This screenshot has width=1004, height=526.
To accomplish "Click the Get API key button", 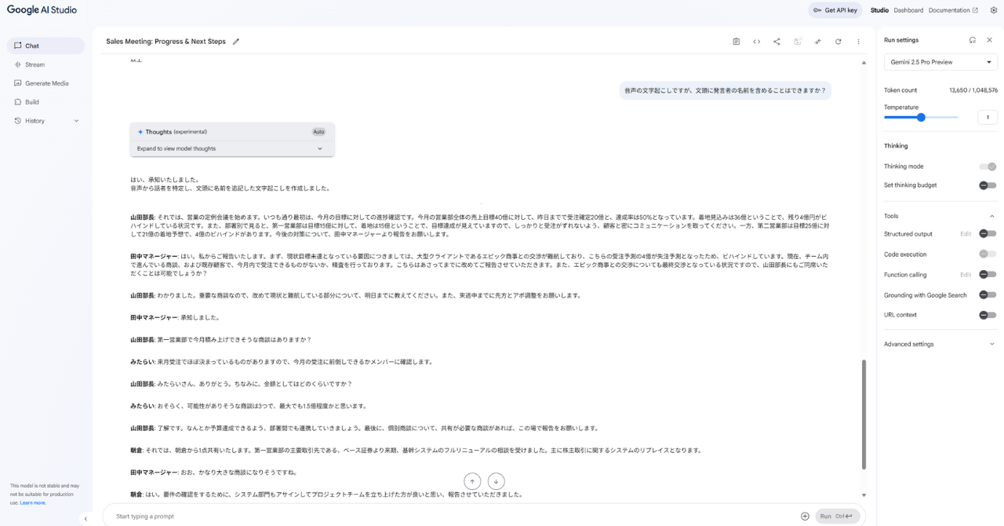I will pyautogui.click(x=835, y=10).
